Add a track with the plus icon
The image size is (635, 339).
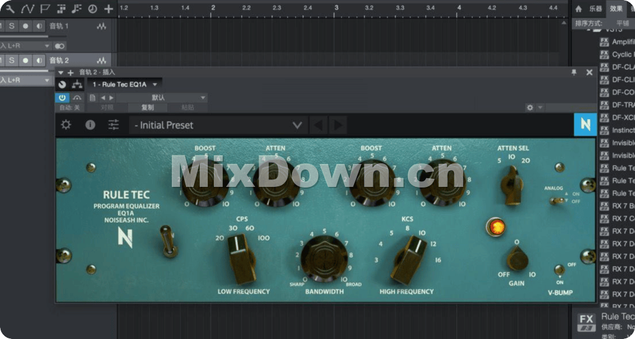[109, 9]
